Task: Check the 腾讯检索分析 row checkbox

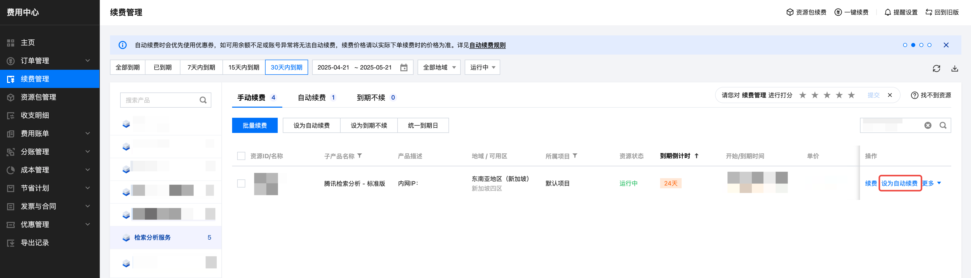Action: [x=241, y=183]
